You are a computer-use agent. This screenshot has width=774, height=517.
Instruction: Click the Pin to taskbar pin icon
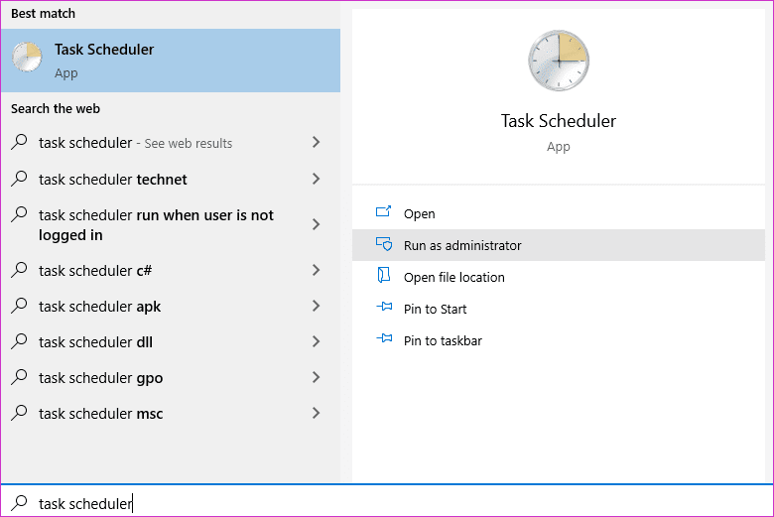[x=384, y=338]
